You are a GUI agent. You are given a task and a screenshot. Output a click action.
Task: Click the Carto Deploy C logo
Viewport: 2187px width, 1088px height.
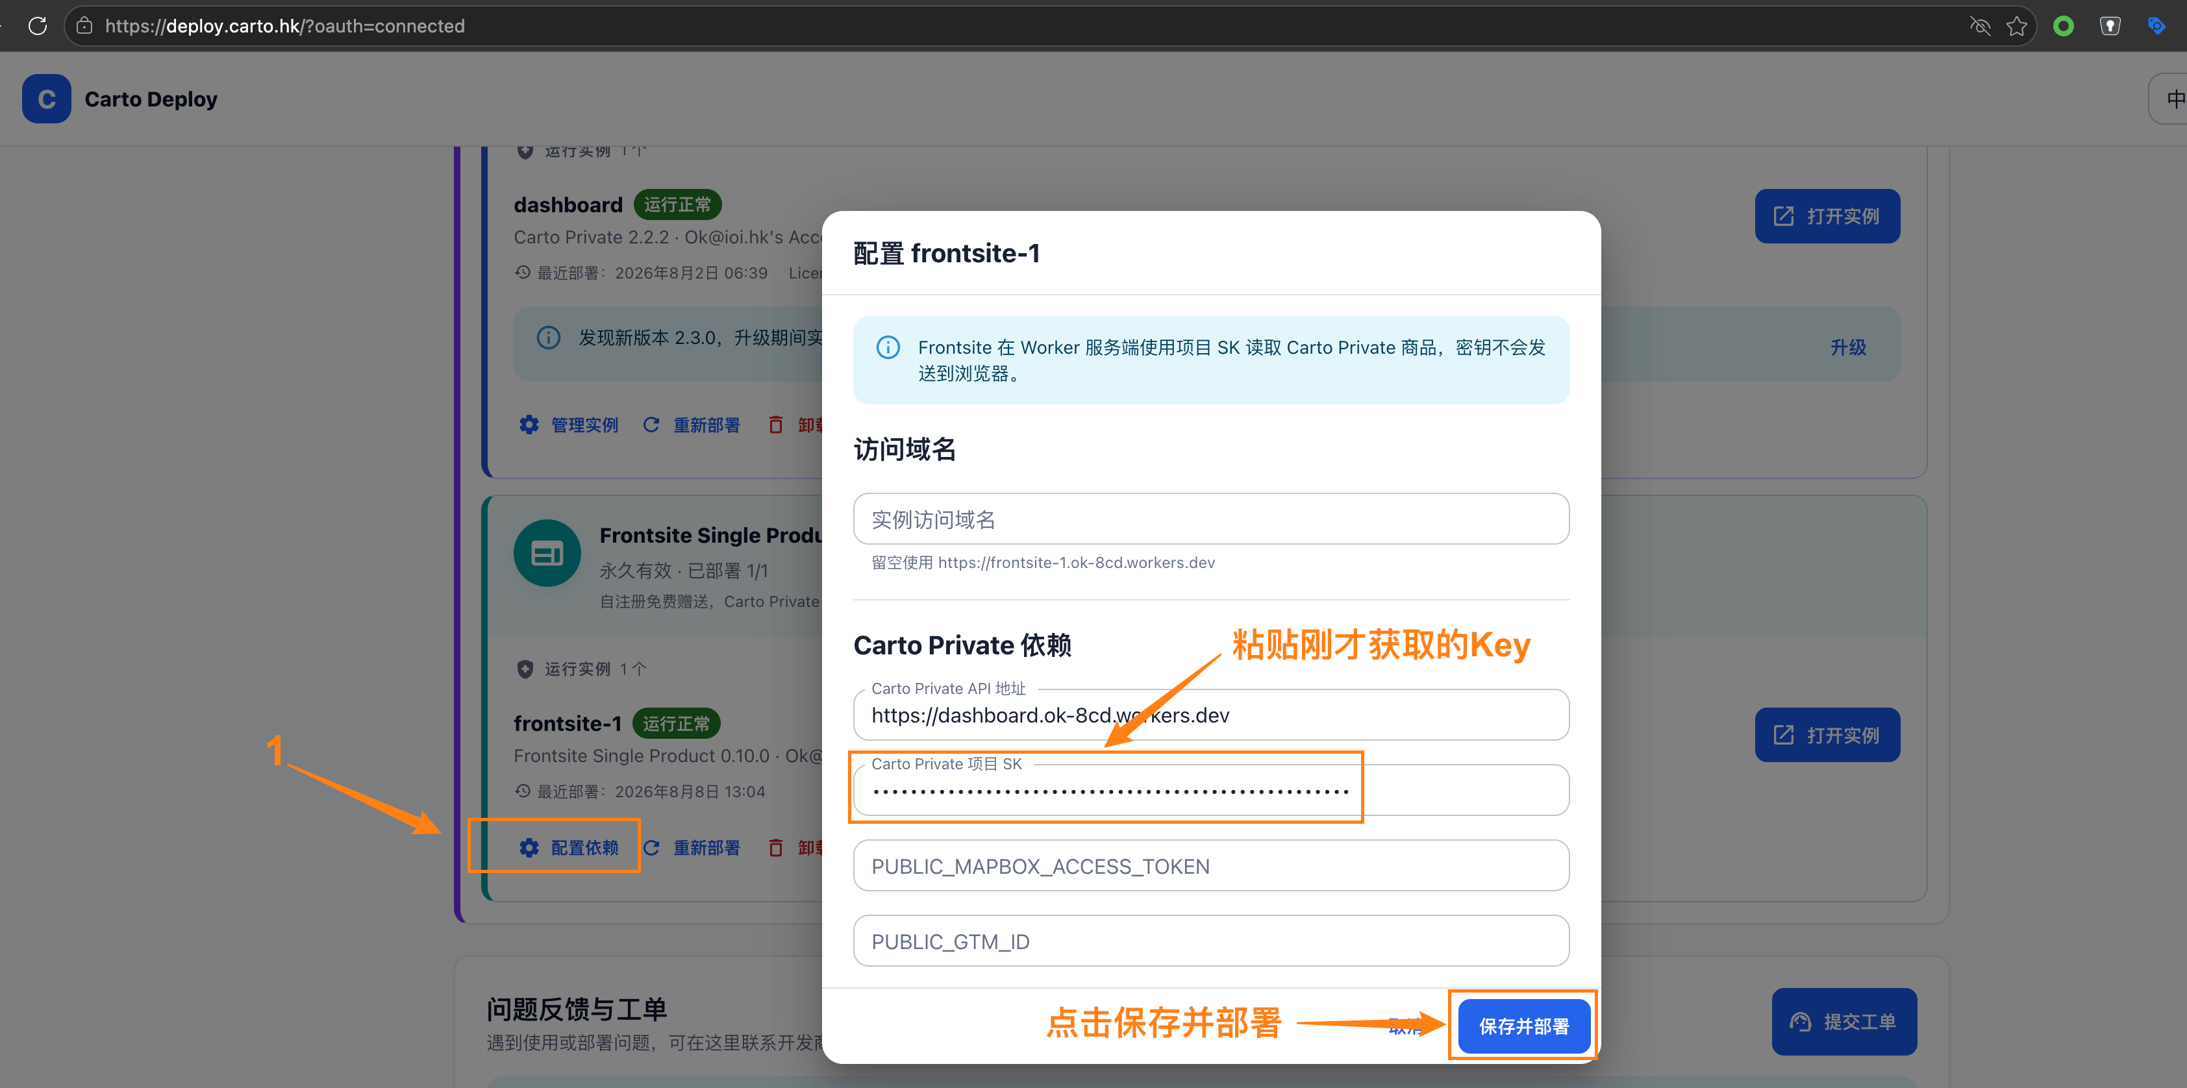(x=47, y=99)
